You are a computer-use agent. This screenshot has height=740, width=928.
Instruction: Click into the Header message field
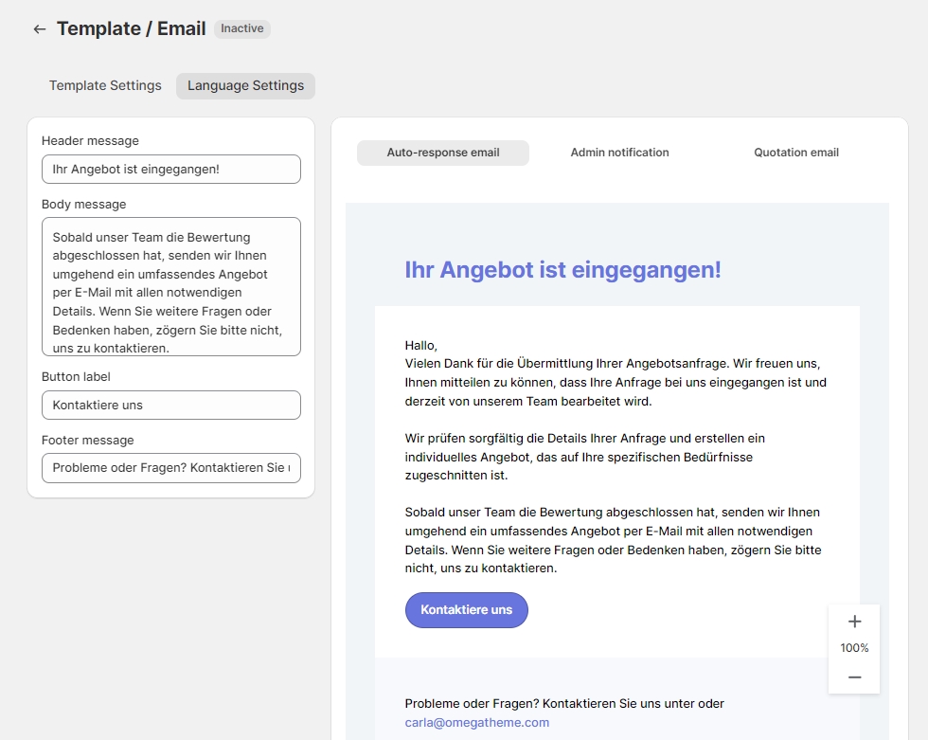click(x=171, y=170)
